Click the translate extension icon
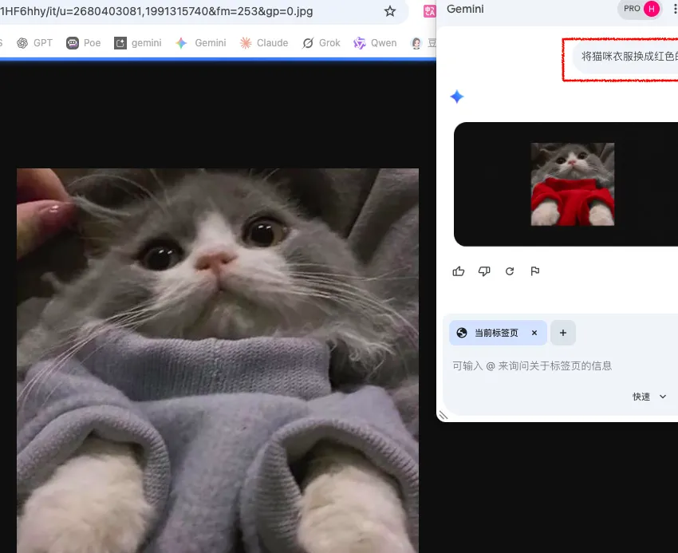Viewport: 678px width, 553px height. pos(429,11)
